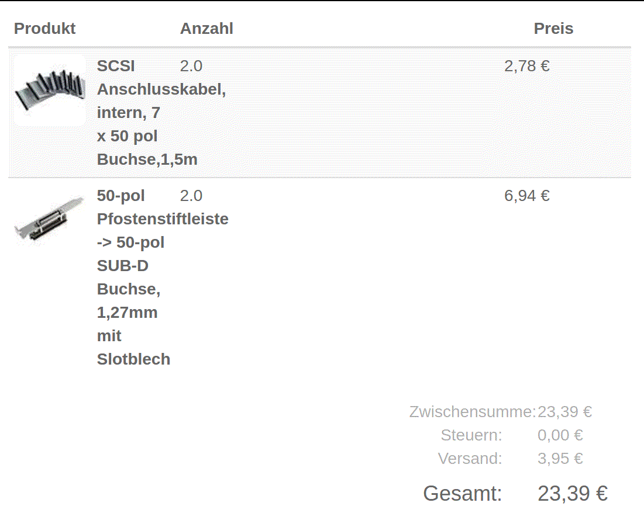Screen dimensions: 644x513
Task: Click the Versand label
Action: [x=470, y=459]
